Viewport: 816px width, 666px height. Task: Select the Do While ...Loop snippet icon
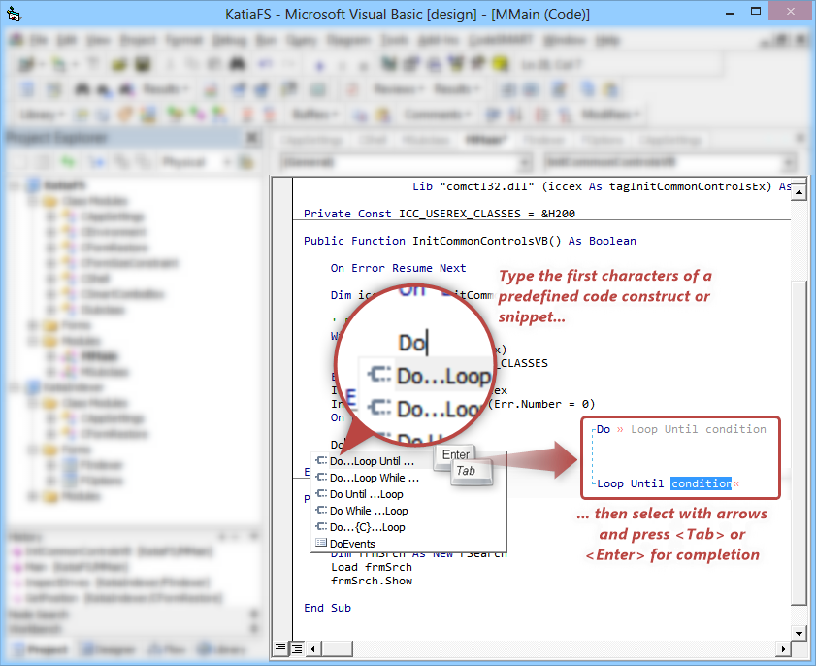[x=321, y=511]
